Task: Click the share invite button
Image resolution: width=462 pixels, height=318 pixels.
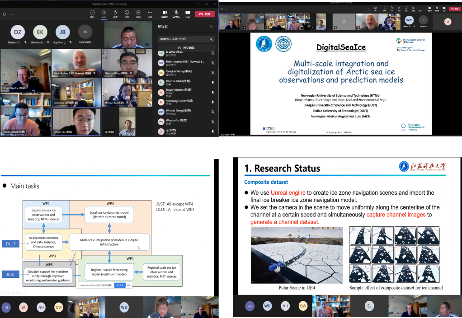Action: [x=186, y=47]
